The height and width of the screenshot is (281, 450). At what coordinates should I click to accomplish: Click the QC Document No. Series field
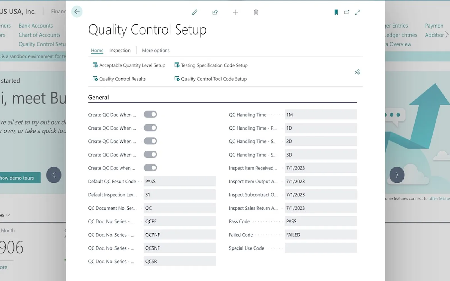coord(180,208)
